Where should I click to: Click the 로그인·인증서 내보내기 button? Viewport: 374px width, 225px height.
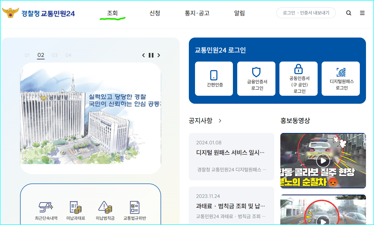click(x=306, y=13)
